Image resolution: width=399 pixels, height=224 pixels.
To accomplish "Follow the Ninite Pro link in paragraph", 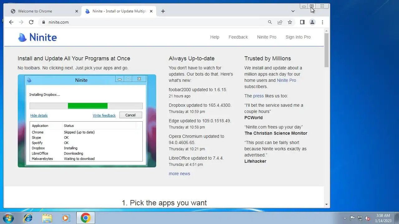I will pos(286,80).
